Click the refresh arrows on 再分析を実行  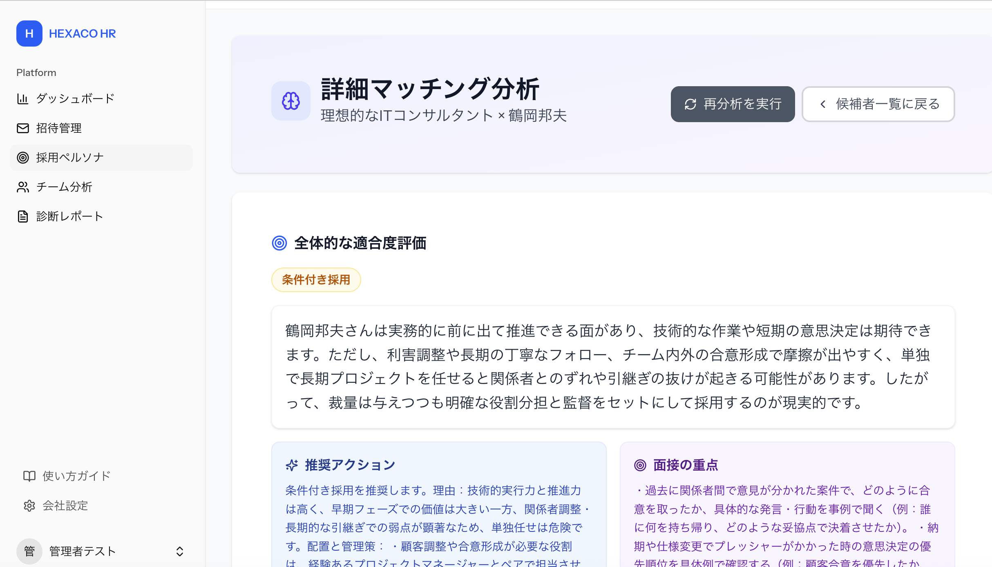pyautogui.click(x=690, y=104)
